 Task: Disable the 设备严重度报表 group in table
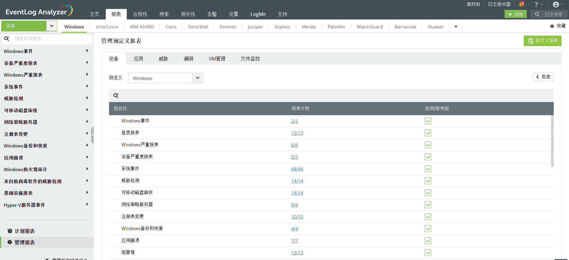click(428, 157)
